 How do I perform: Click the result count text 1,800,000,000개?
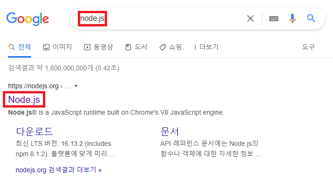(69, 68)
